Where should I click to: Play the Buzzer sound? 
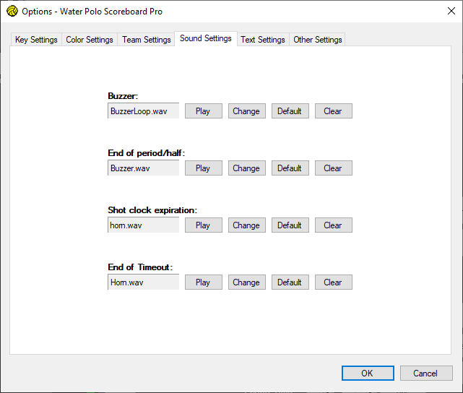click(203, 111)
